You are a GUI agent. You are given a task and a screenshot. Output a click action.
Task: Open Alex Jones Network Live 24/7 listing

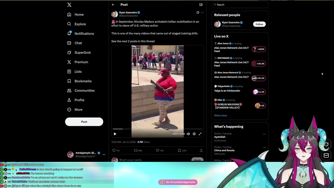231,77
